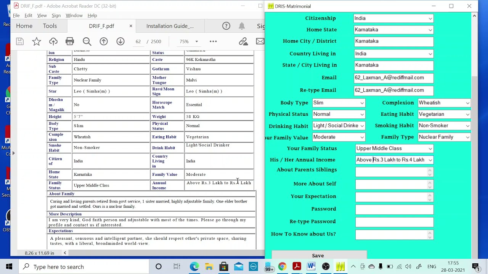Click the Your Expectation text box
The image size is (488, 274).
[x=394, y=197]
